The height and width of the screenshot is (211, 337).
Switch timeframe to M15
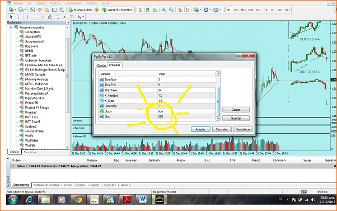click(243, 10)
